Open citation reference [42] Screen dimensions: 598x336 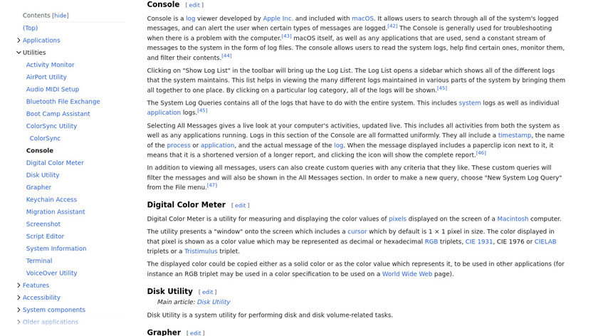click(x=392, y=26)
